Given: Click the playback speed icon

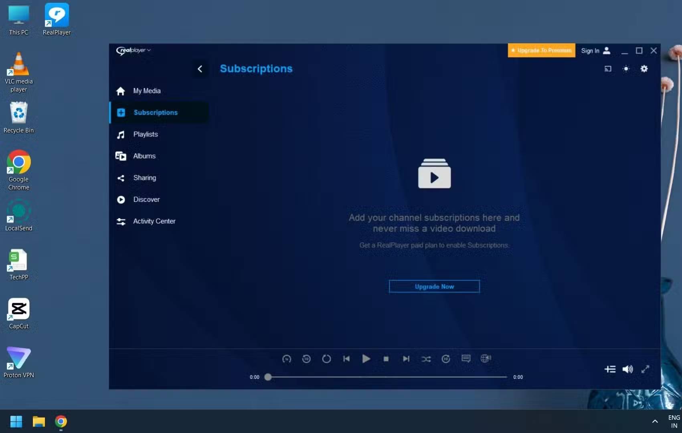Looking at the screenshot, I should point(287,359).
